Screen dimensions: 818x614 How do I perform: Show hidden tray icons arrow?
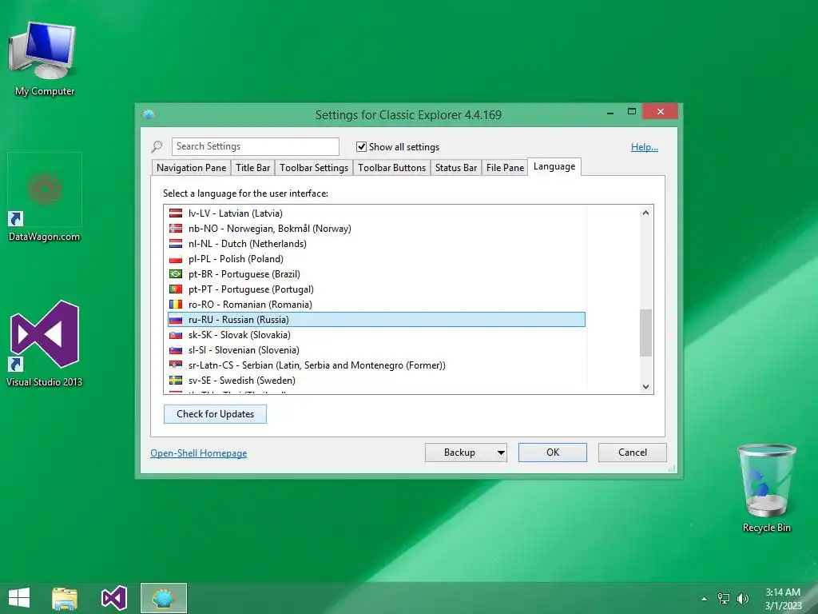(x=705, y=598)
